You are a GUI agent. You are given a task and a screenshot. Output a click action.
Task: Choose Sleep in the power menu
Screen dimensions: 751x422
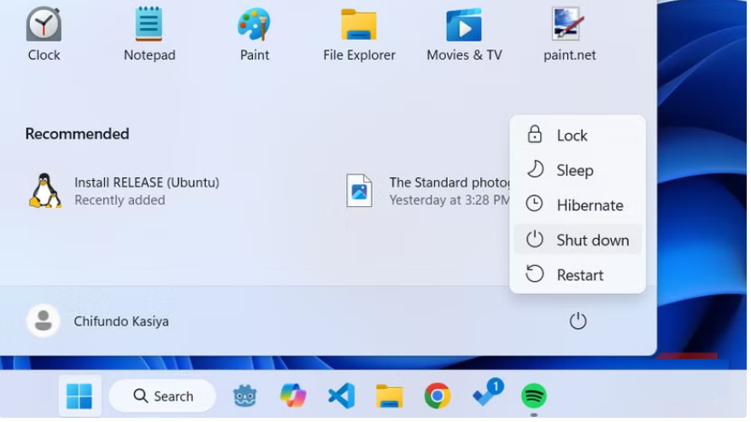pos(578,171)
